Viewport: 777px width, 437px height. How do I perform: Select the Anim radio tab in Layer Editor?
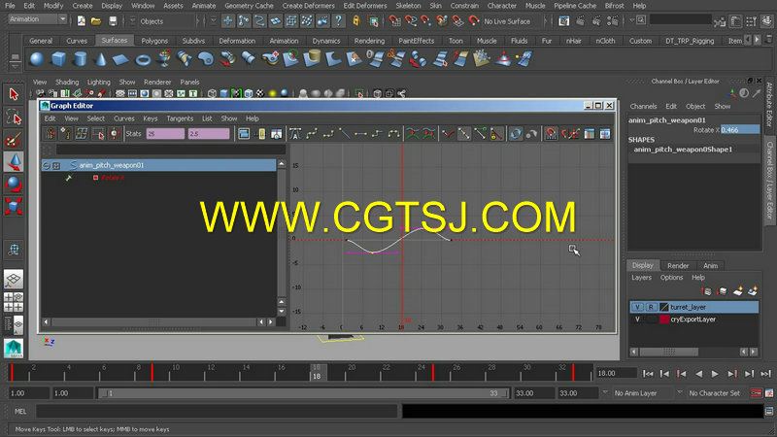[x=710, y=266]
